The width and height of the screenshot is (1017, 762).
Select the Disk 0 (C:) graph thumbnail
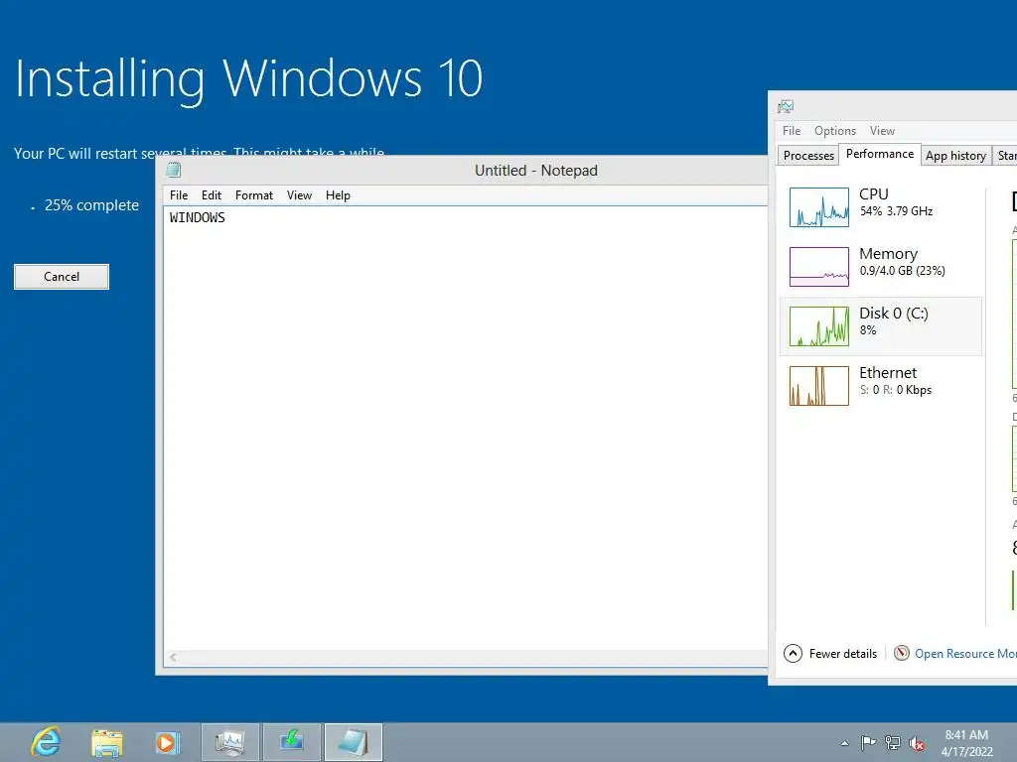(x=819, y=325)
